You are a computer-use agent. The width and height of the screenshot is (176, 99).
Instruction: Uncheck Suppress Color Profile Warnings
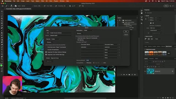click(x=46, y=54)
